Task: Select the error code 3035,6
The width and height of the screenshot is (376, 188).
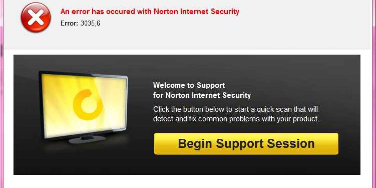Action: click(90, 23)
